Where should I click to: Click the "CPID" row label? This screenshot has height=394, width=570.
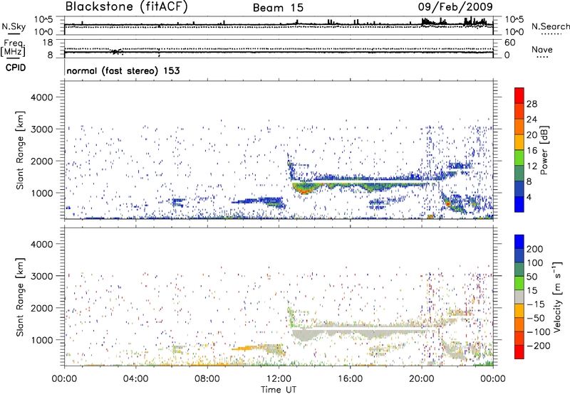coord(16,68)
